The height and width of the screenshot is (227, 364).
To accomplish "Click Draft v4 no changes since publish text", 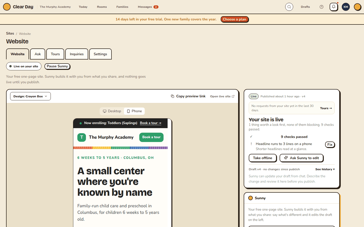I will point(274,169).
